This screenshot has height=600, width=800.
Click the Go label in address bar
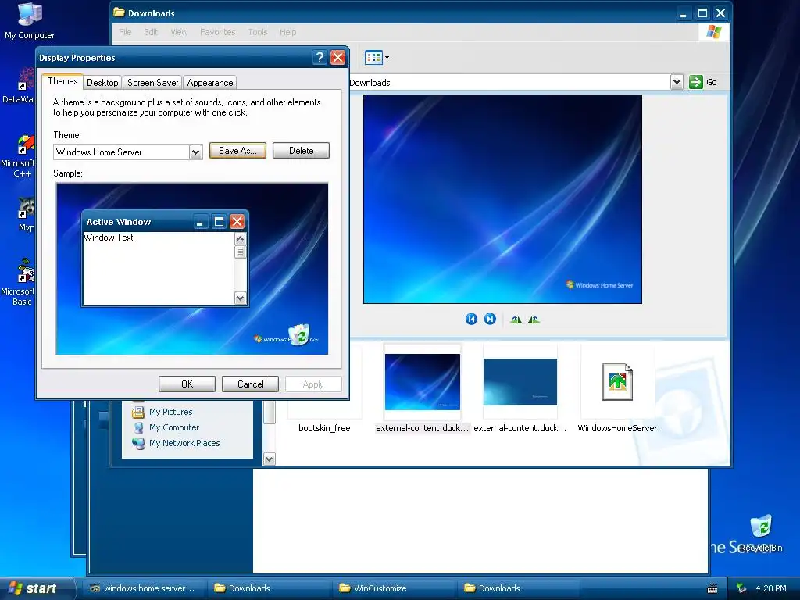[712, 82]
